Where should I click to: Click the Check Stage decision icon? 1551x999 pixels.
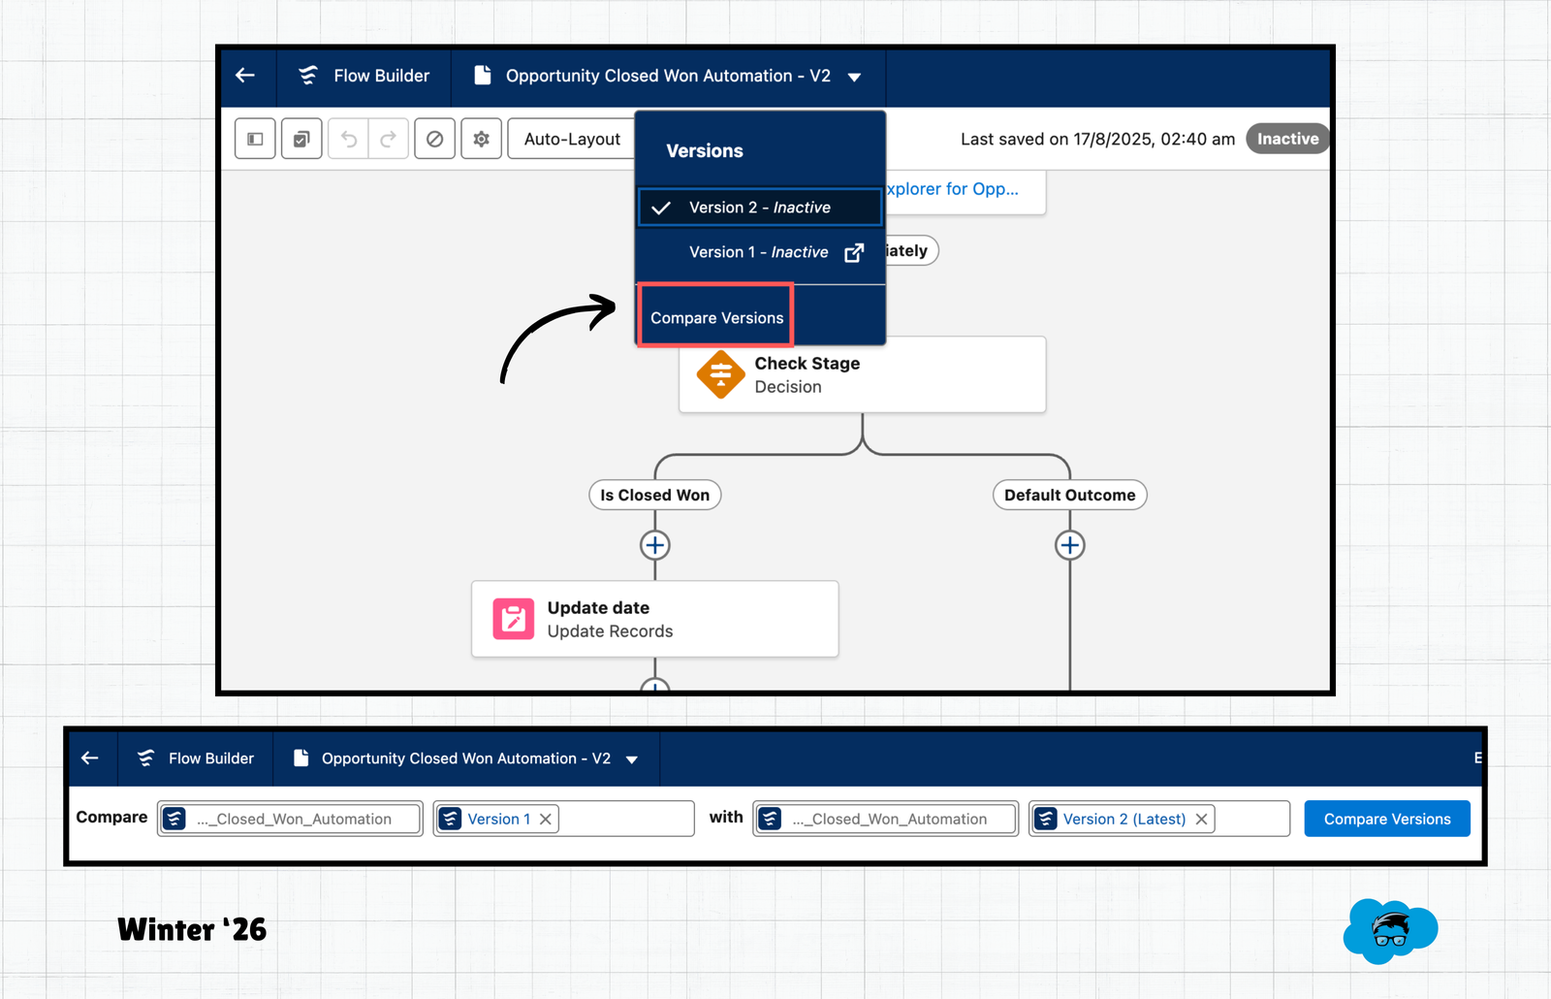pos(720,374)
